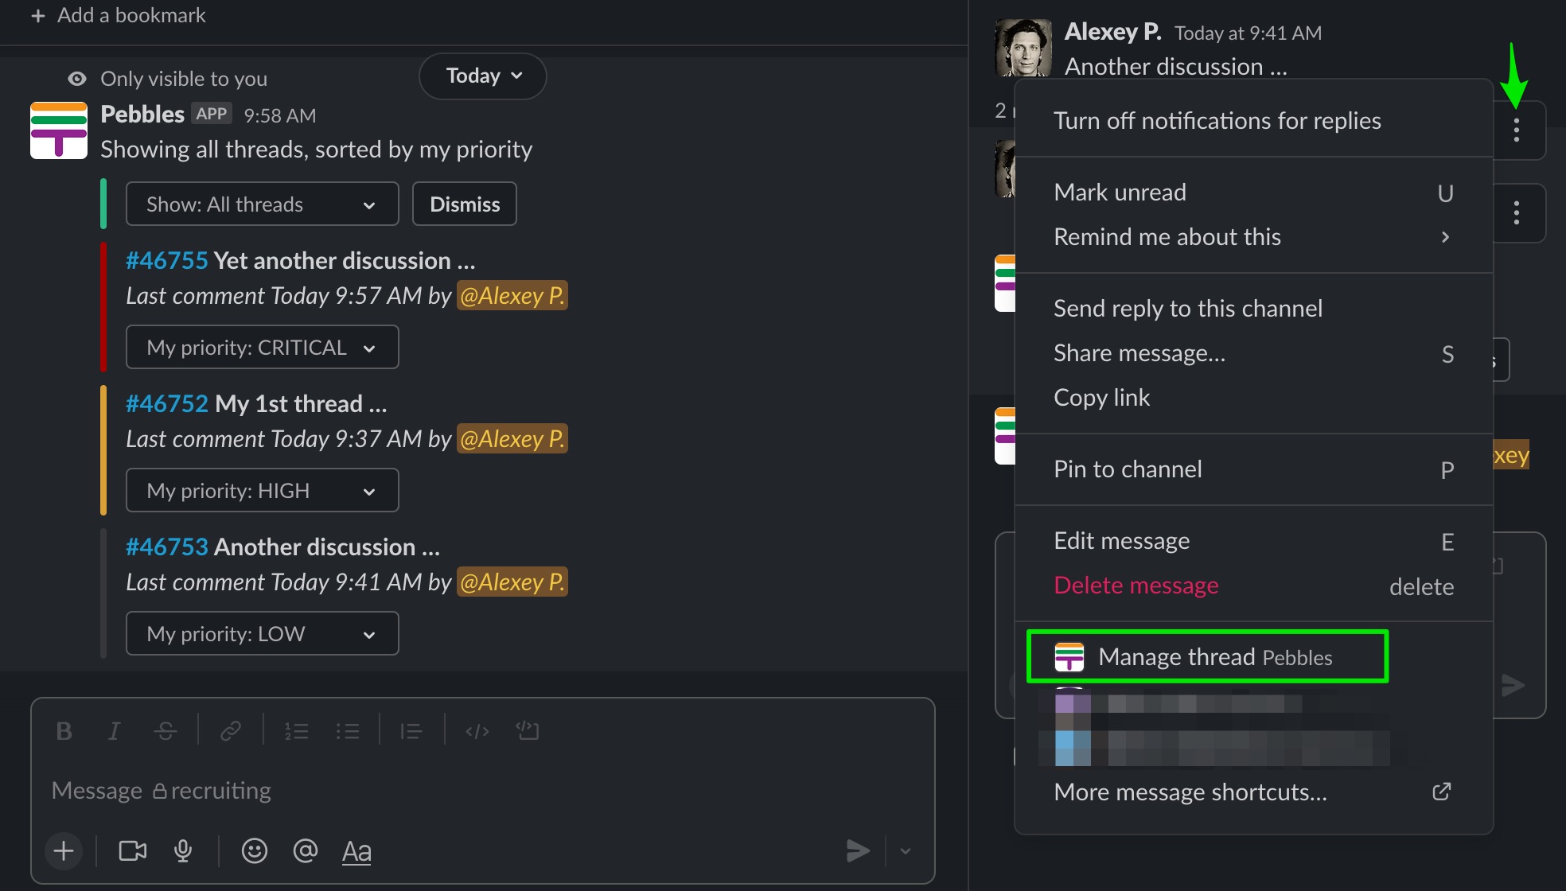1566x891 pixels.
Task: Toggle italic formatting in message composer
Action: [x=115, y=731]
